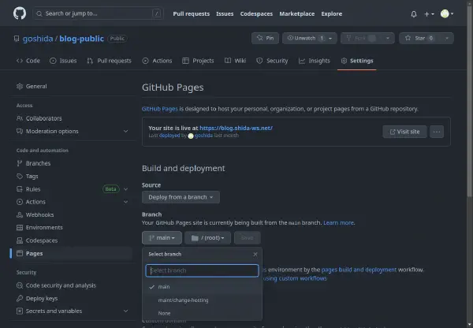Open the goshida owner link

tap(38, 39)
